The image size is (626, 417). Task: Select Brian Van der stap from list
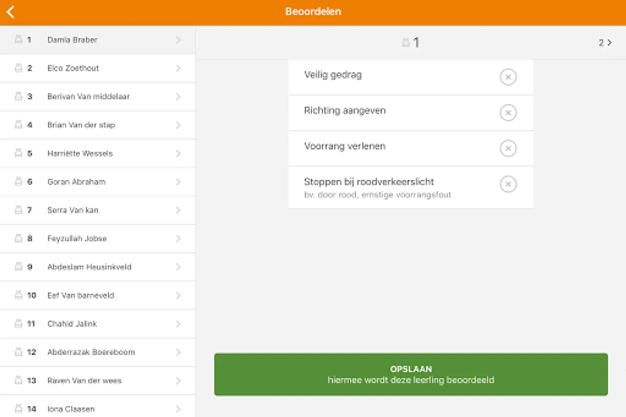81,125
